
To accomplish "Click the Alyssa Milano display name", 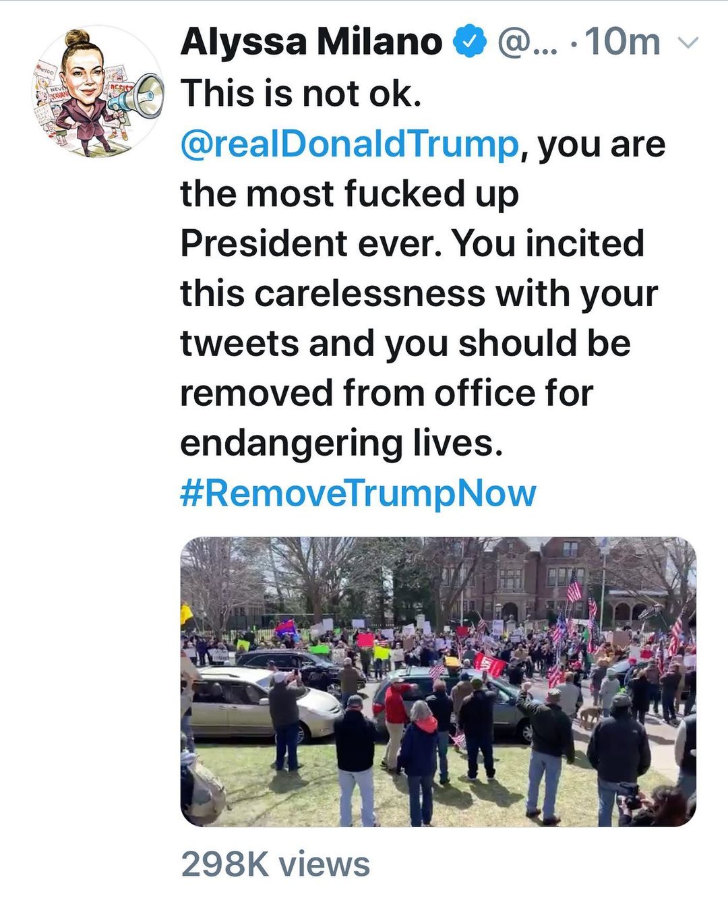I will coord(311,42).
